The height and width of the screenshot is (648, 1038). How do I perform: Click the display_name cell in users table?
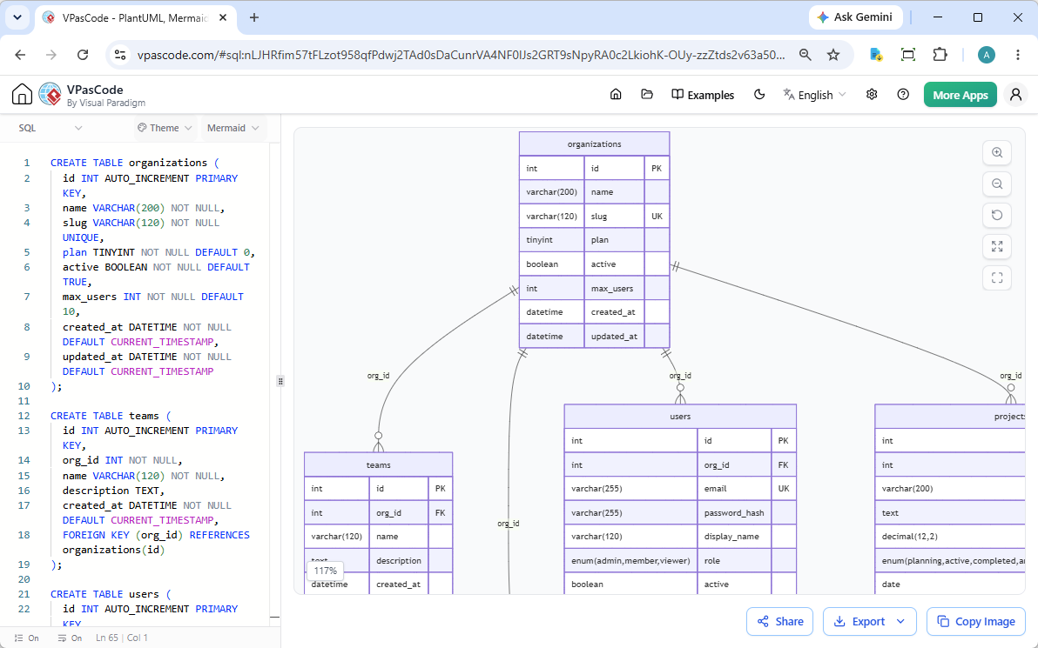734,537
